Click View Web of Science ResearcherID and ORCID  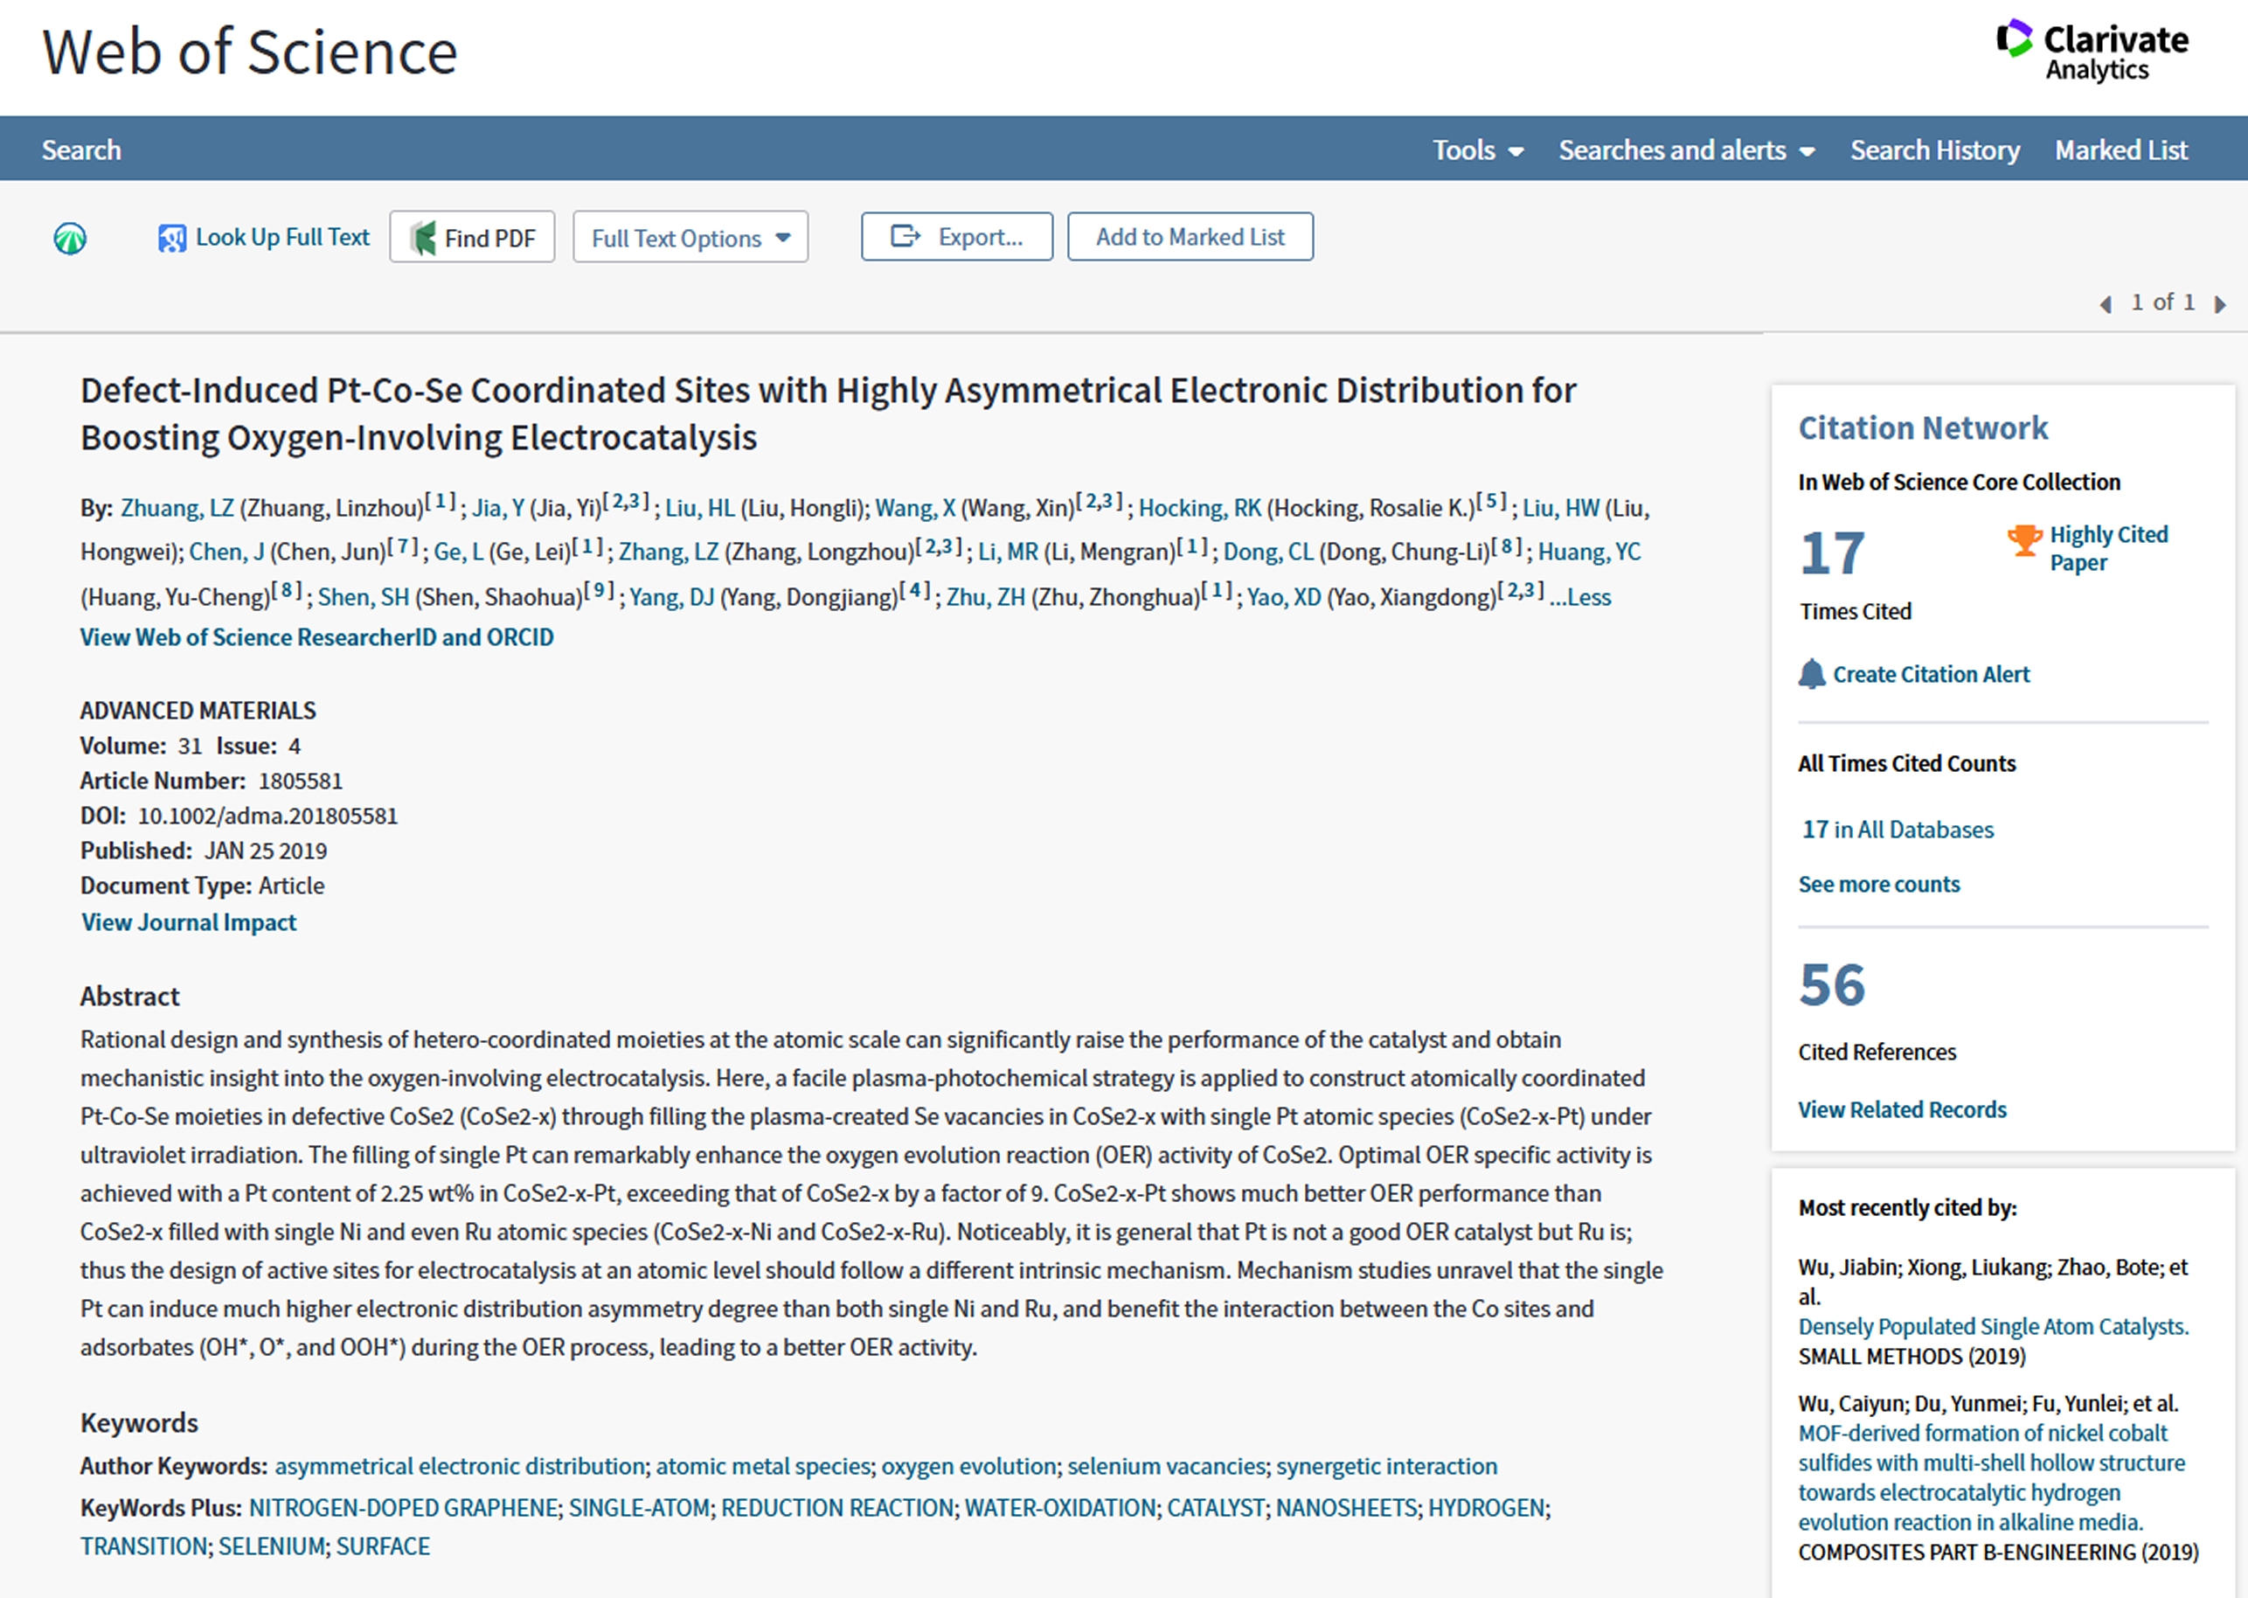click(316, 637)
